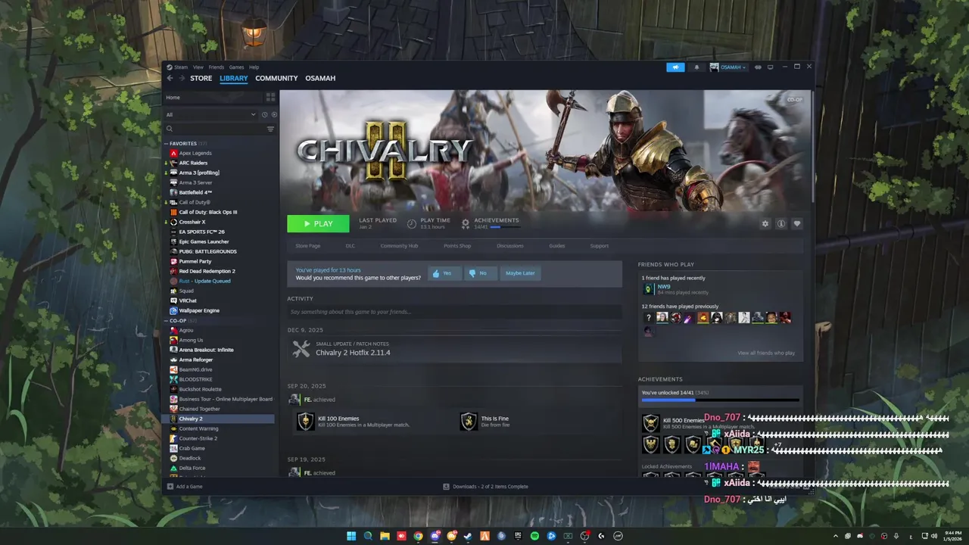969x545 pixels.
Task: Open the DLC link
Action: (351, 246)
